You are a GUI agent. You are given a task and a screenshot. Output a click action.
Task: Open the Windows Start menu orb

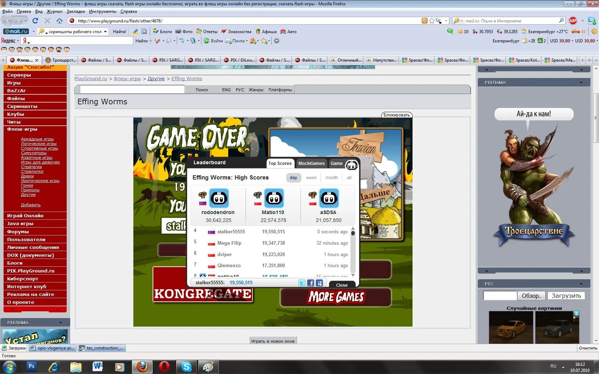[x=9, y=367]
